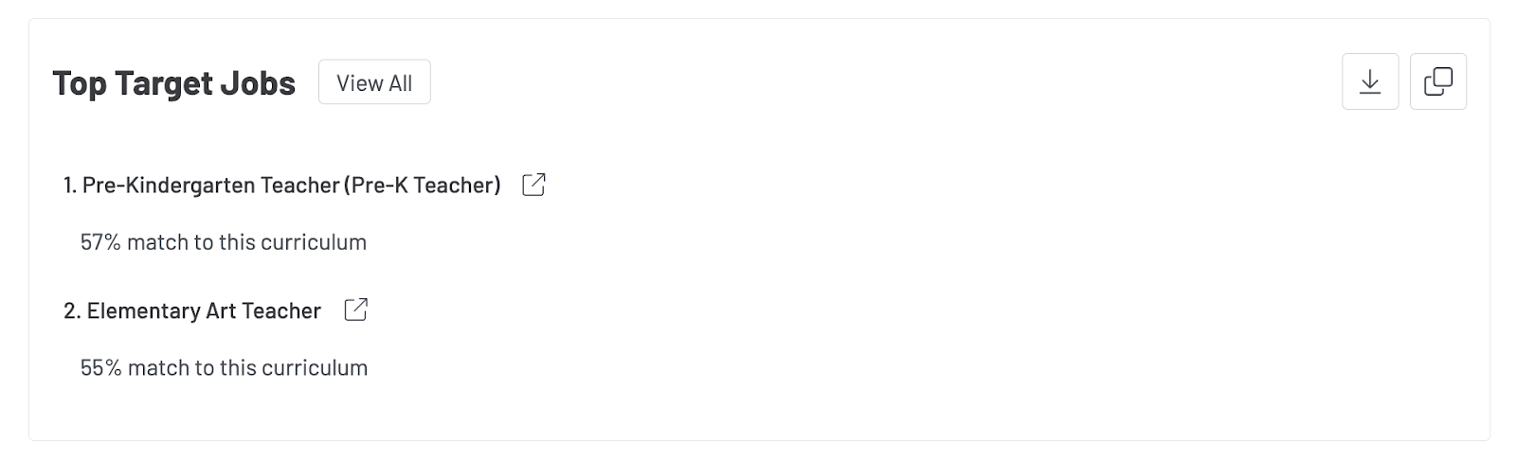The image size is (1516, 460).
Task: Launch Art Teacher details via arrow-box icon
Action: tap(355, 310)
